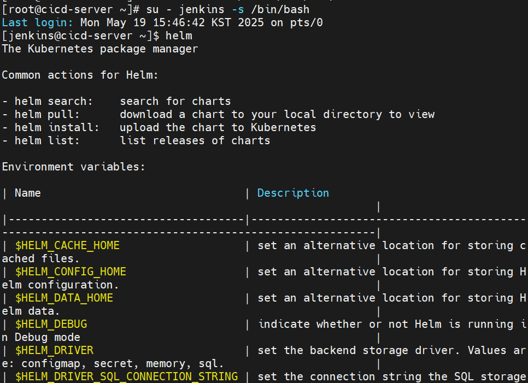Click the "Last login:" text
Viewport: 528px width, 383px height.
[37, 22]
